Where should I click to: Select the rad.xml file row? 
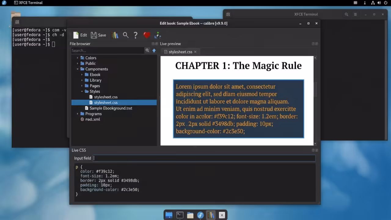(114, 119)
